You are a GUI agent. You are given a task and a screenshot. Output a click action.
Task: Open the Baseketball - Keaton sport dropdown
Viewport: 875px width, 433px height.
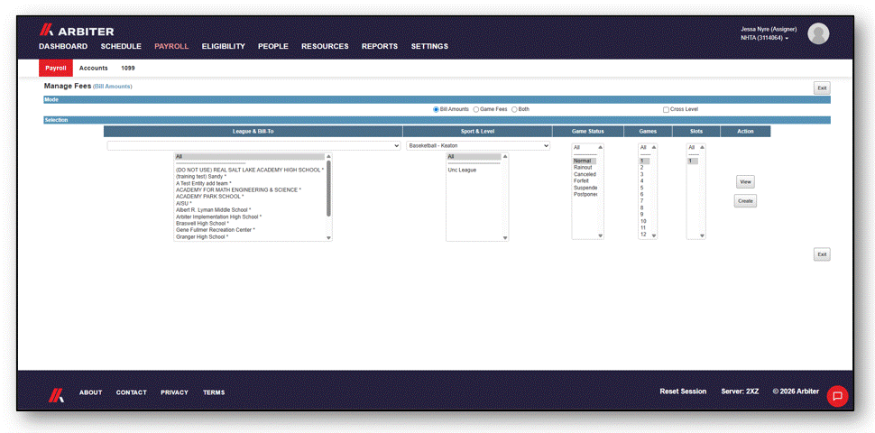click(478, 145)
